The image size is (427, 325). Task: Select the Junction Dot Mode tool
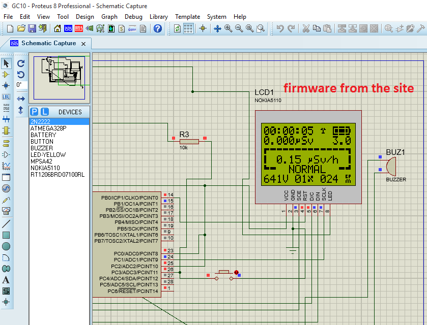tap(6, 86)
